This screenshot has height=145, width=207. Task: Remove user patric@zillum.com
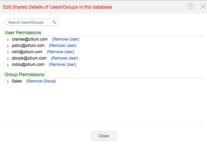tap(63, 46)
